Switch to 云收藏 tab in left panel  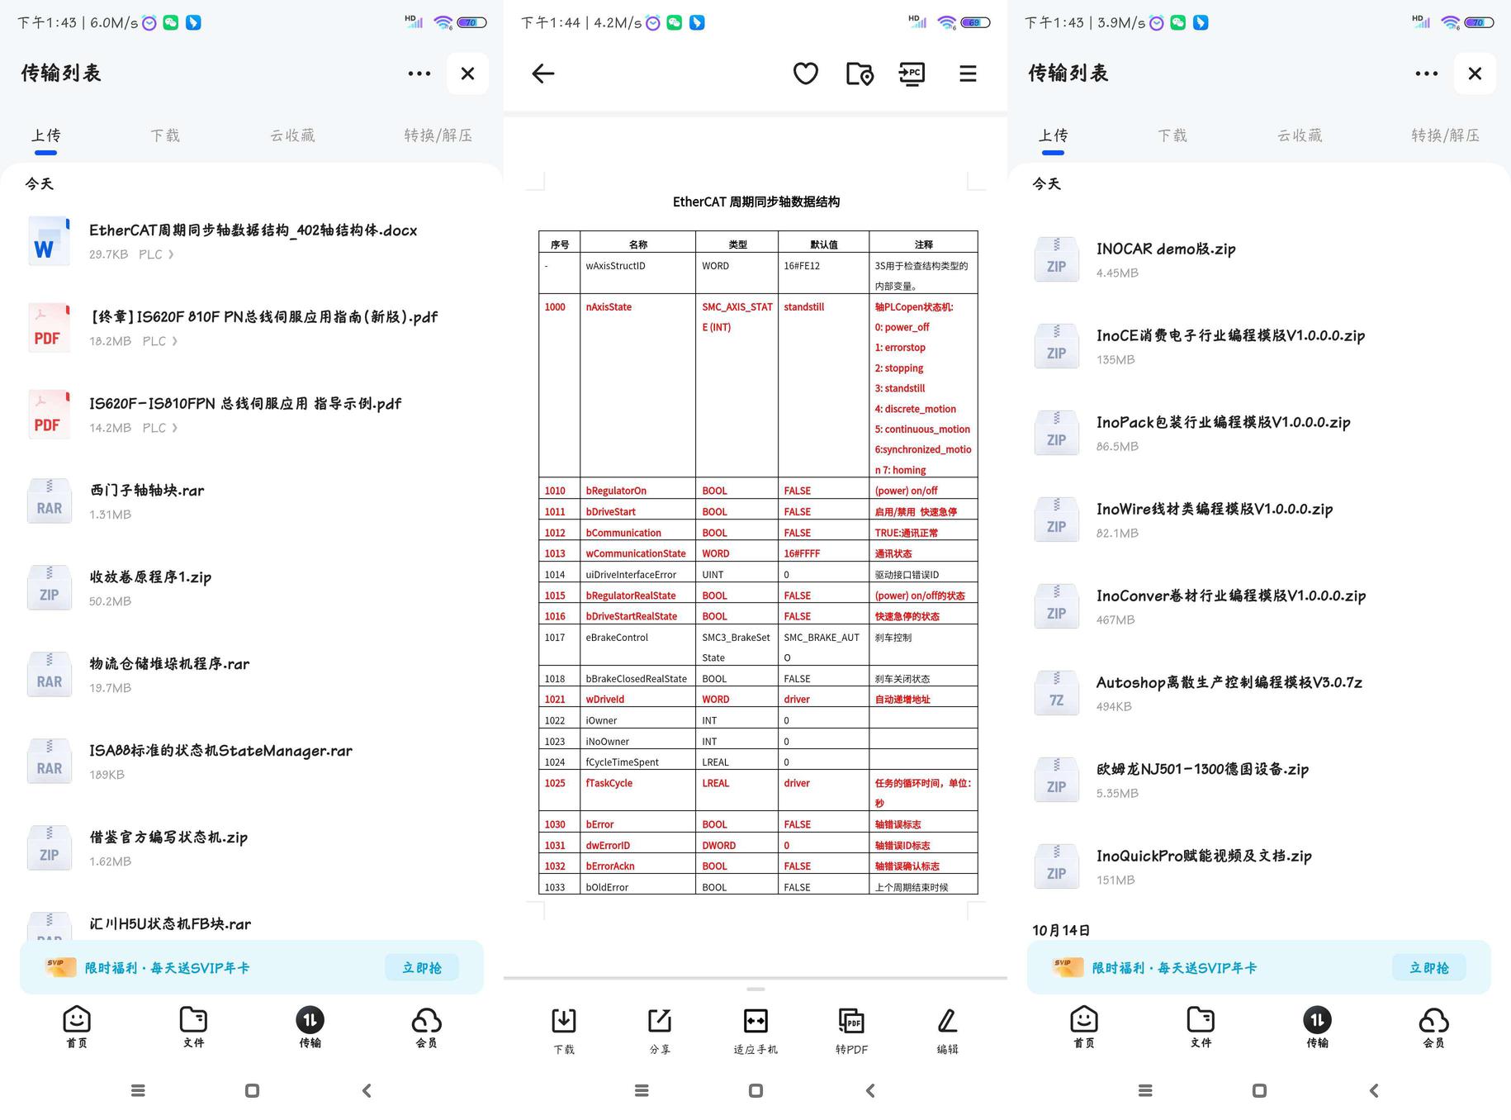click(292, 135)
